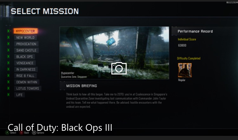Viewport: 238px width, 140px height.
Task: Open the Sand Castle mission
Action: (x=26, y=50)
